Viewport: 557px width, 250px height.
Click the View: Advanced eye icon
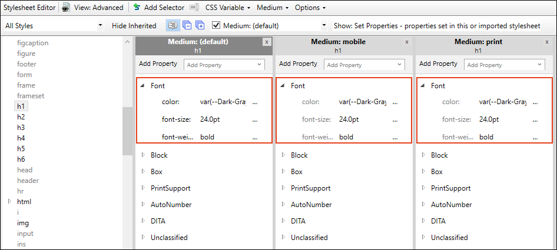click(x=66, y=8)
